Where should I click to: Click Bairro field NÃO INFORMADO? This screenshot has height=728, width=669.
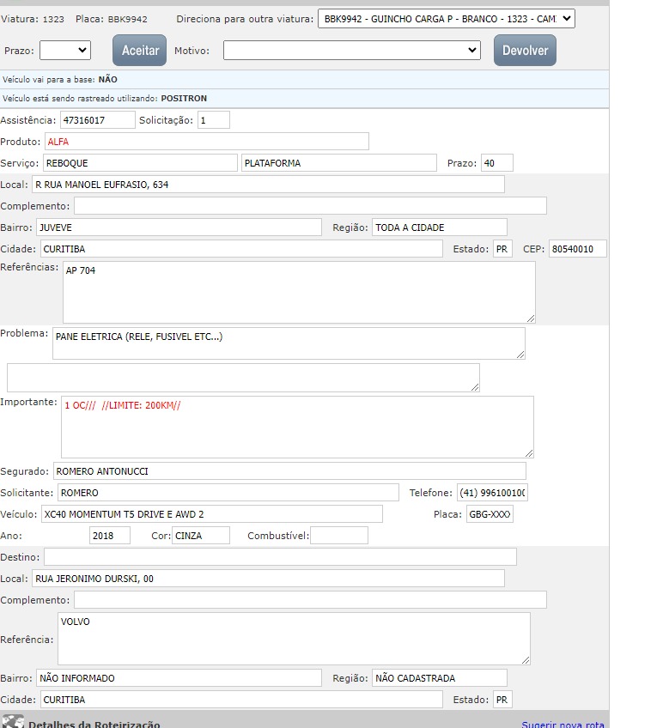(x=179, y=678)
